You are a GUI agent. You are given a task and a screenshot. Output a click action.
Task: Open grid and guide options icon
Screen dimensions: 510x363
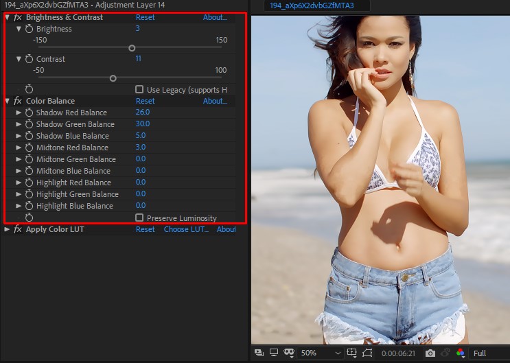351,353
